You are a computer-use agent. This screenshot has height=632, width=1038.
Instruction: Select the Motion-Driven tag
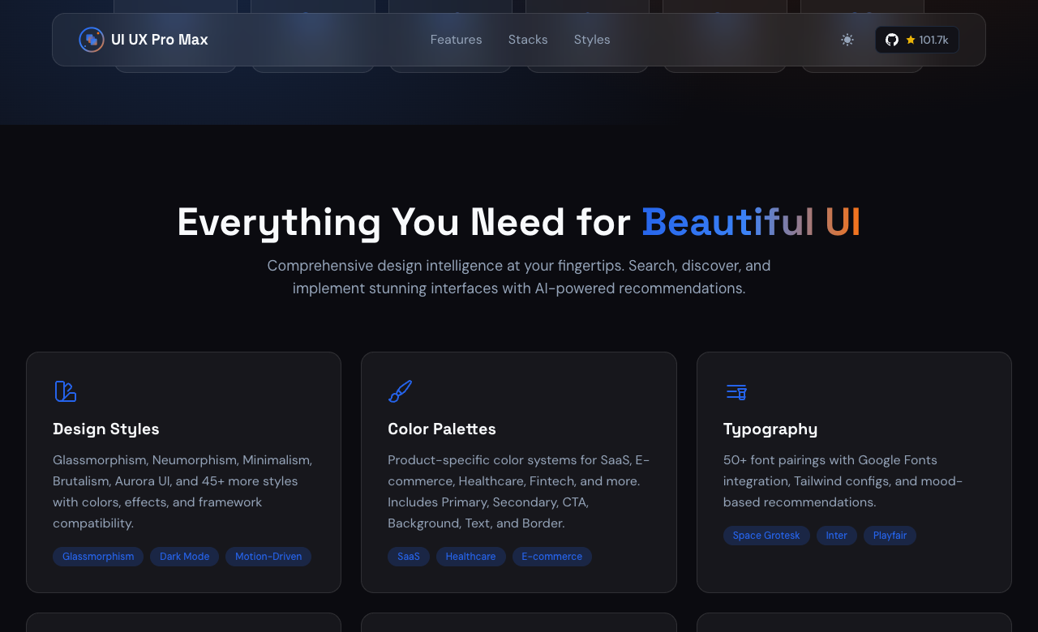point(268,557)
